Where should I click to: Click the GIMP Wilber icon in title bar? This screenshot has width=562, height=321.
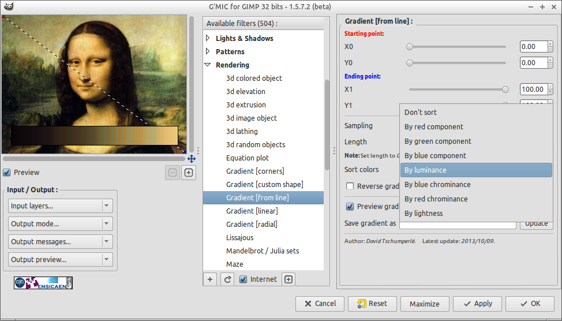tap(9, 6)
